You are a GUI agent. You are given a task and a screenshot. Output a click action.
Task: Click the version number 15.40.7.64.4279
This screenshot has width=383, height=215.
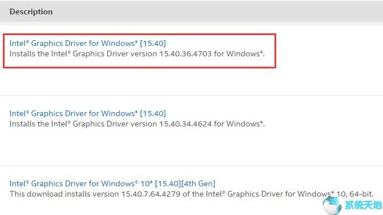click(150, 194)
